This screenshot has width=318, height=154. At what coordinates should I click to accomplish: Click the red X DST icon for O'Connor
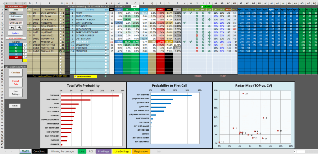197,48
